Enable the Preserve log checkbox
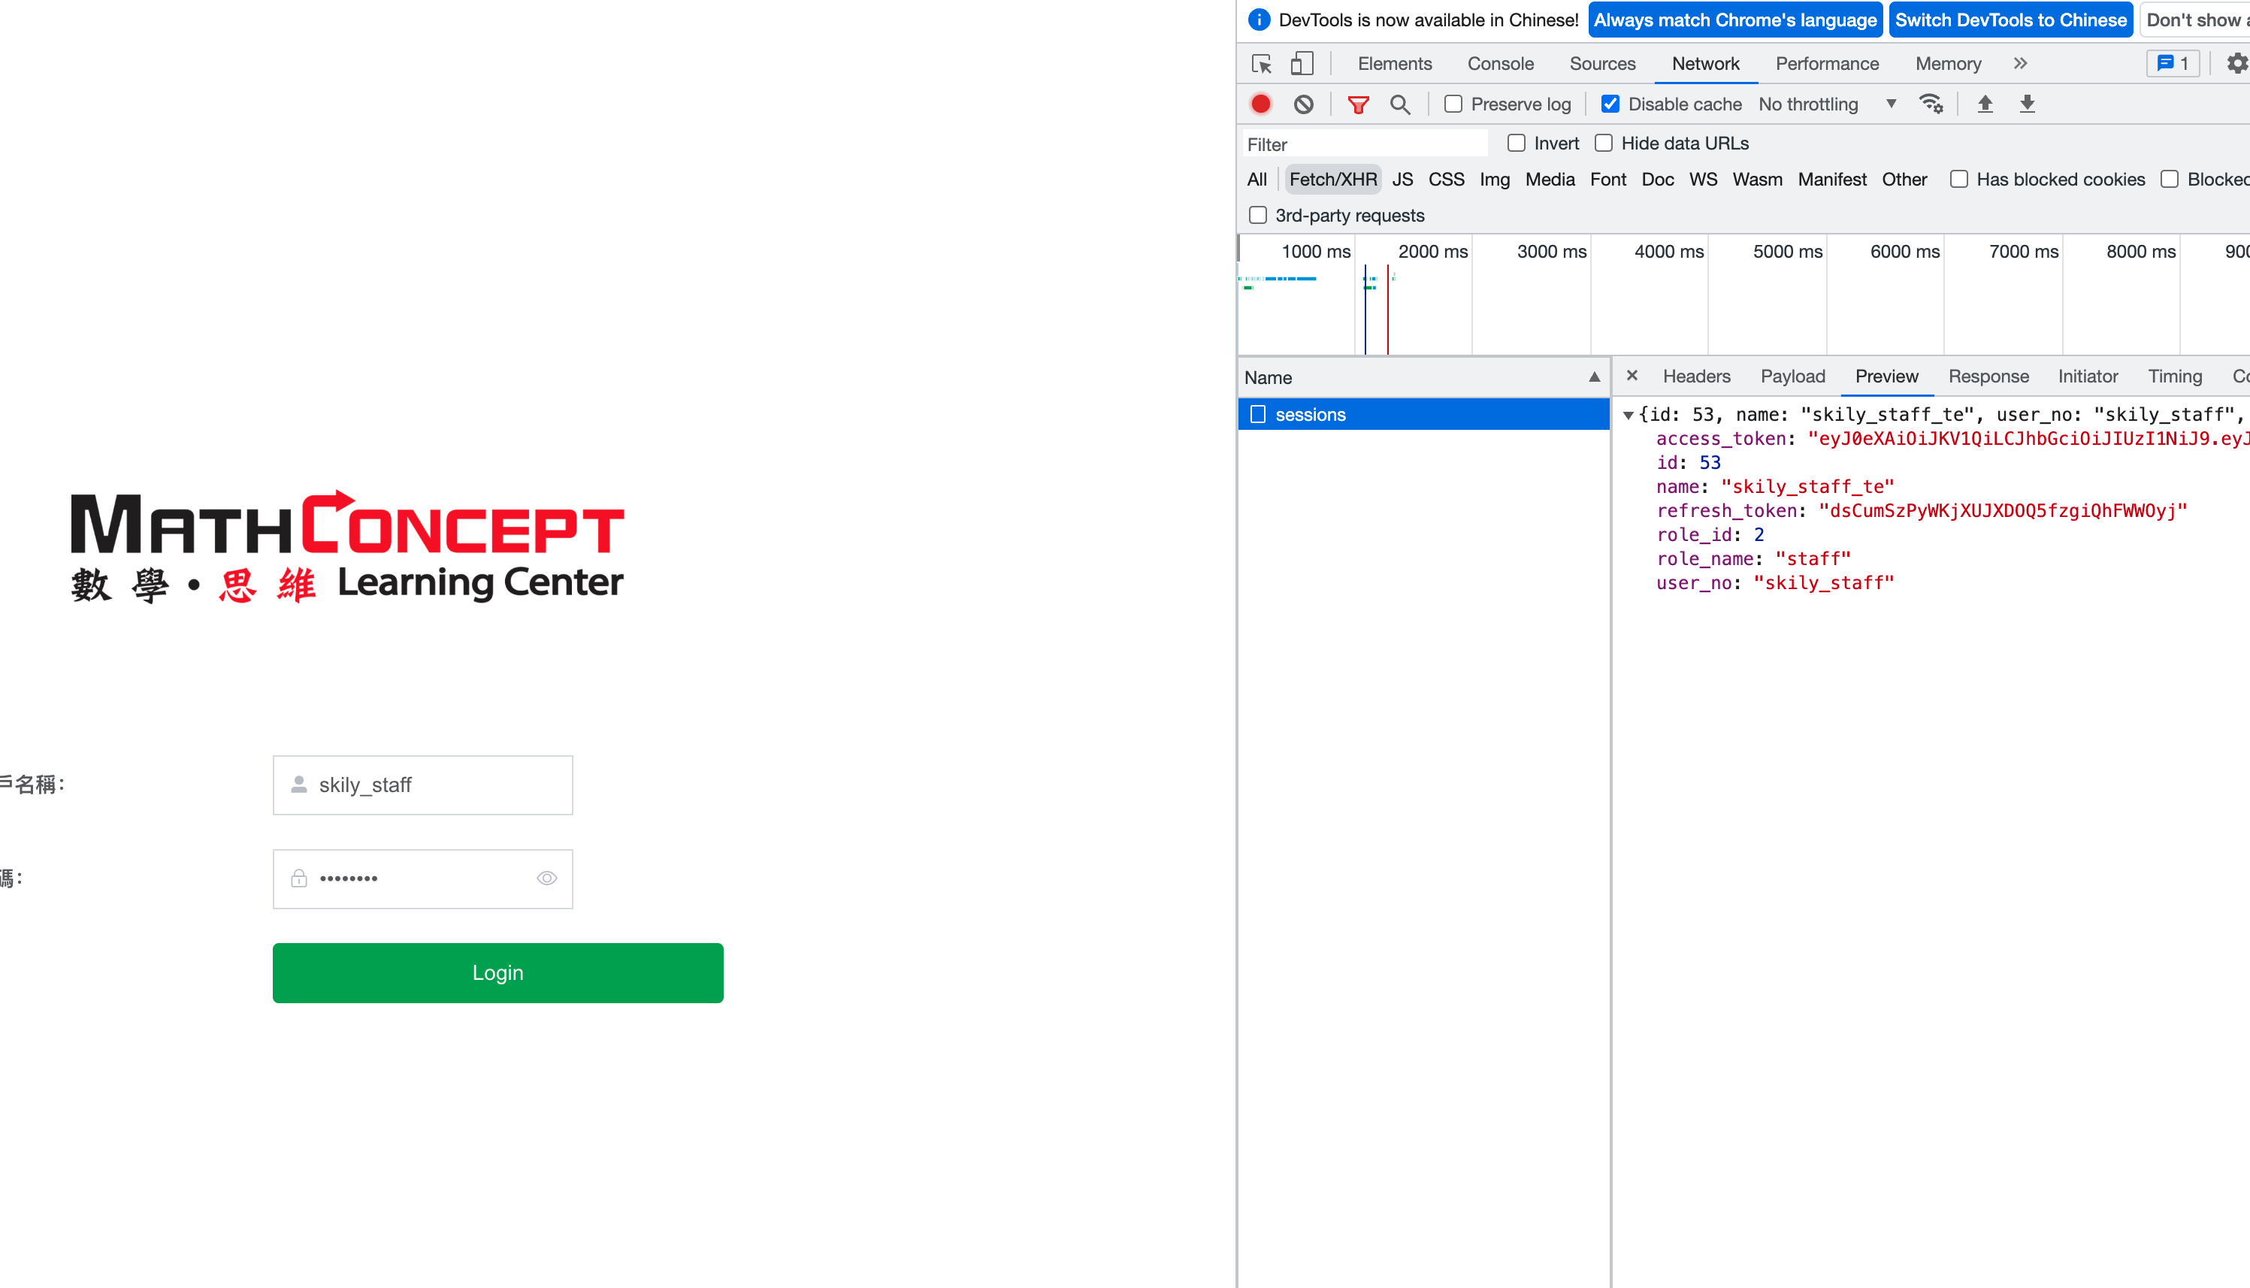Image resolution: width=2250 pixels, height=1288 pixels. click(x=1453, y=104)
